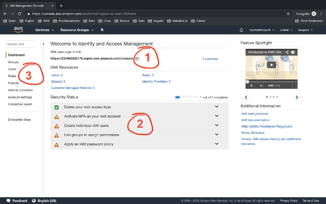Screen dimensions: 326x204
Task: Select first Feature Spotlight pagination dot
Action: tap(267, 97)
